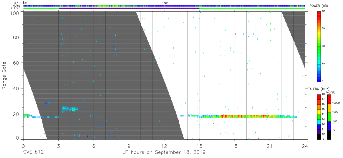Click the '20' tick on the power colorbar

[324, 46]
